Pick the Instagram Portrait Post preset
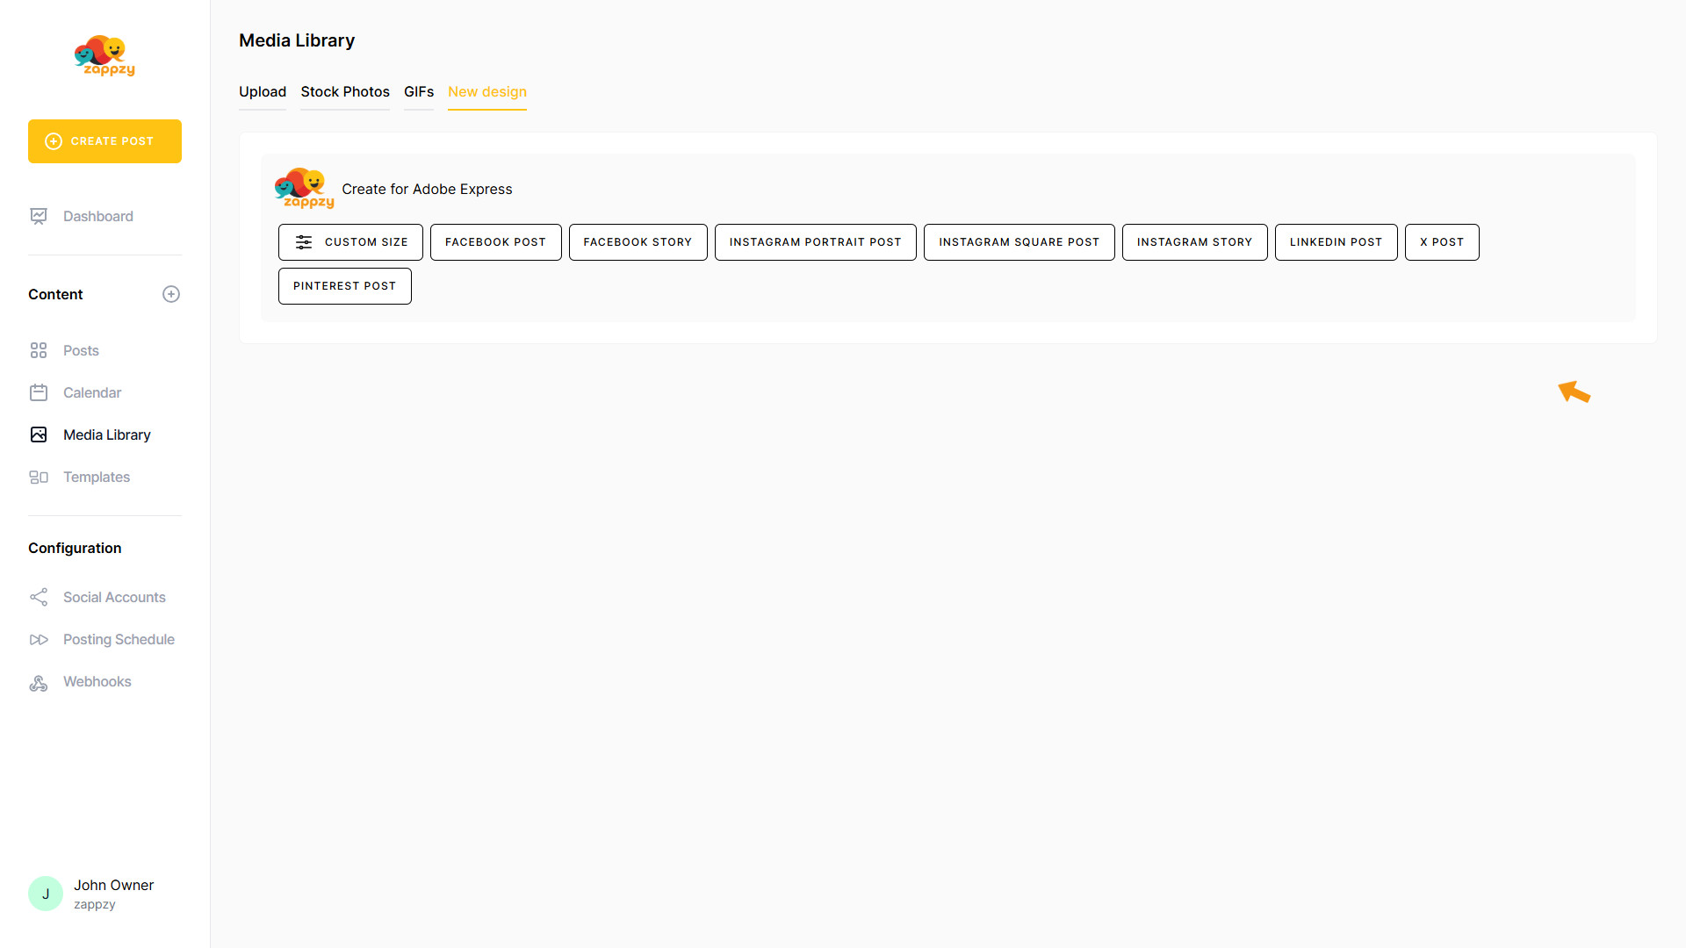1686x948 pixels. [815, 242]
